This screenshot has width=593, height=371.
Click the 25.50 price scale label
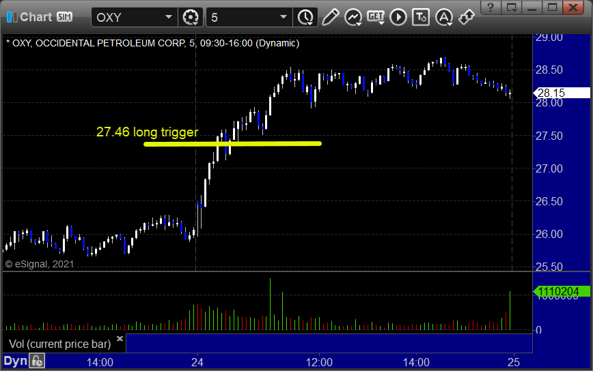click(549, 267)
